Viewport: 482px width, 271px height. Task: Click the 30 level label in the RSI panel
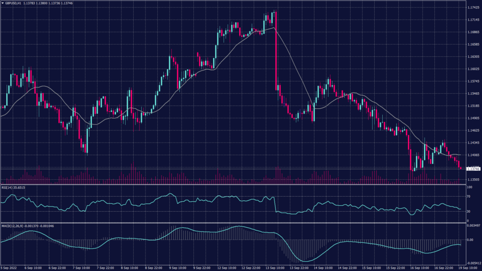click(x=469, y=212)
